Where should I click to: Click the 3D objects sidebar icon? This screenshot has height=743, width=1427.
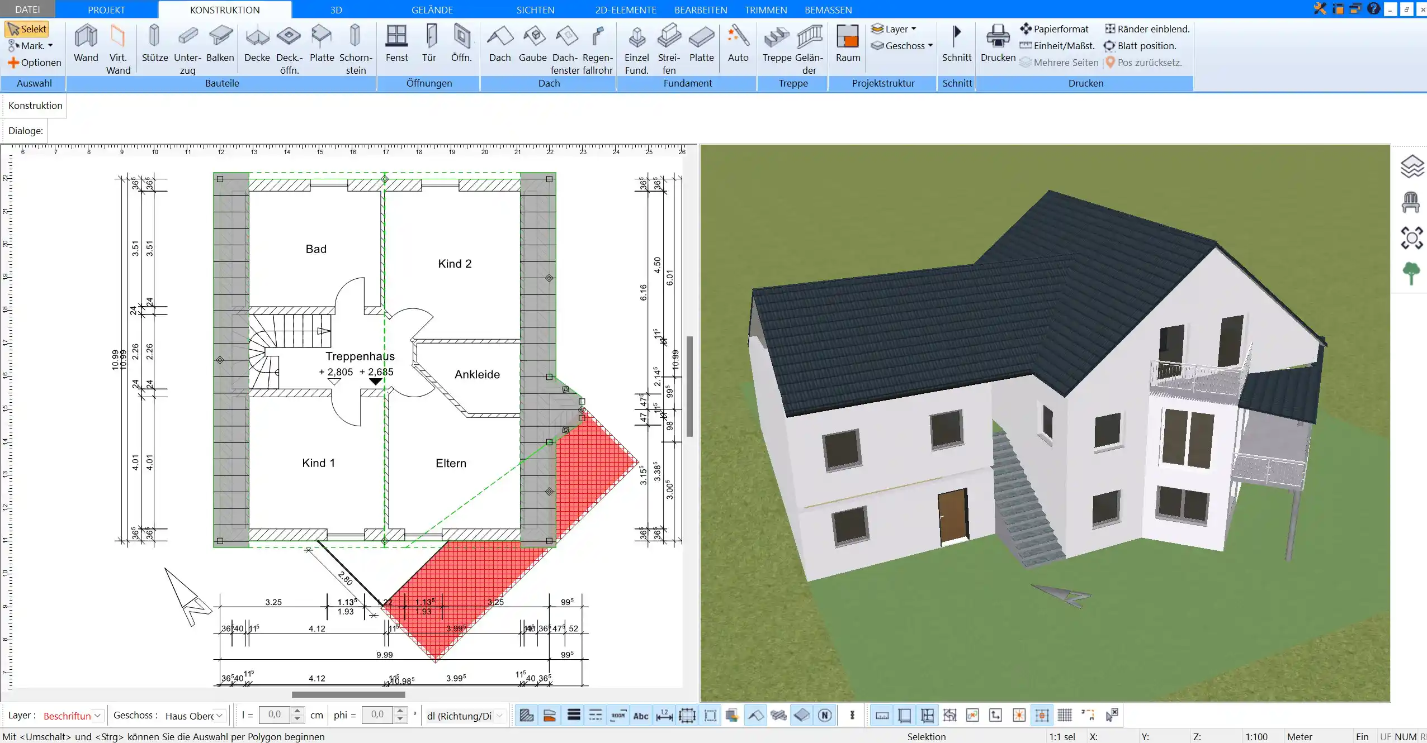[x=1411, y=238]
